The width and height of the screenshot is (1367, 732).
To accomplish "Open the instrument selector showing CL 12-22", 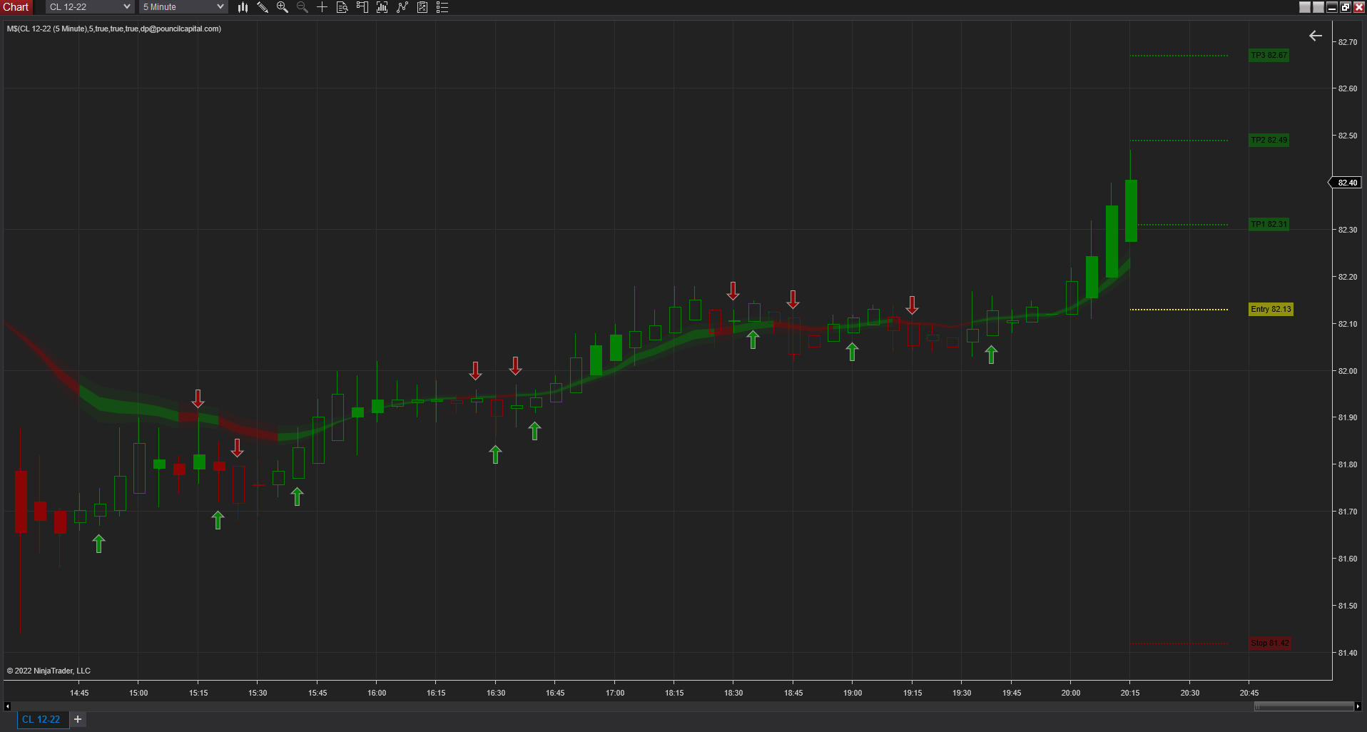I will coord(90,7).
